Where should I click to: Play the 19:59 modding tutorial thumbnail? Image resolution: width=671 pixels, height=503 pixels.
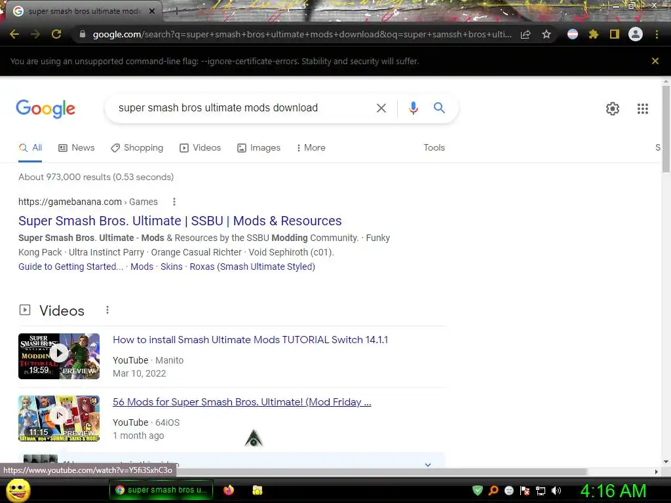[x=59, y=356]
